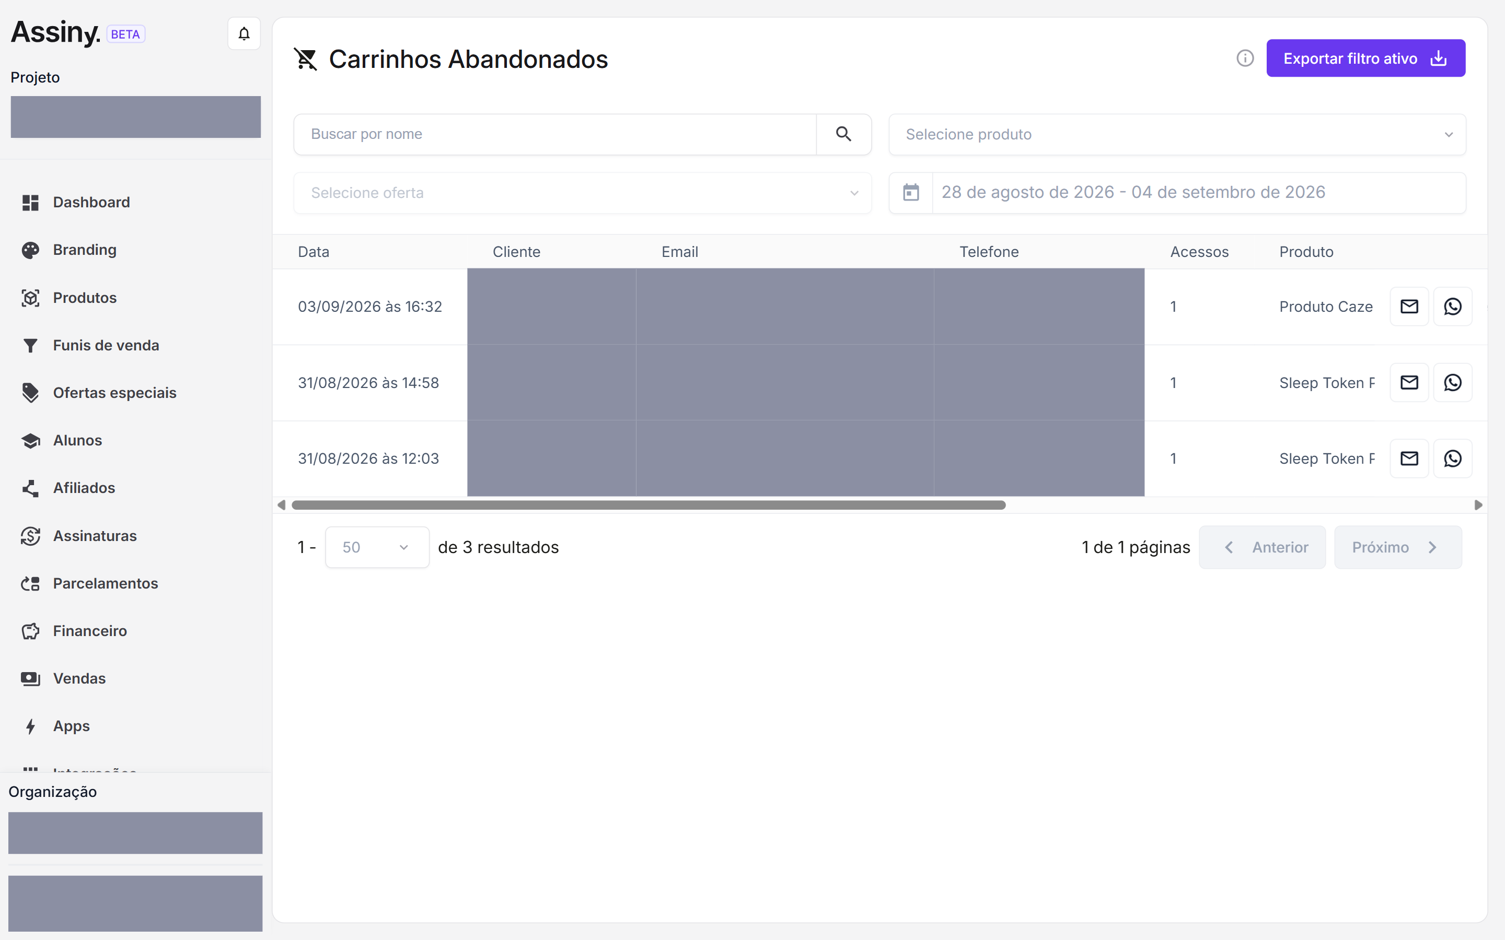Click the search magnifier button
1505x940 pixels.
pos(843,134)
